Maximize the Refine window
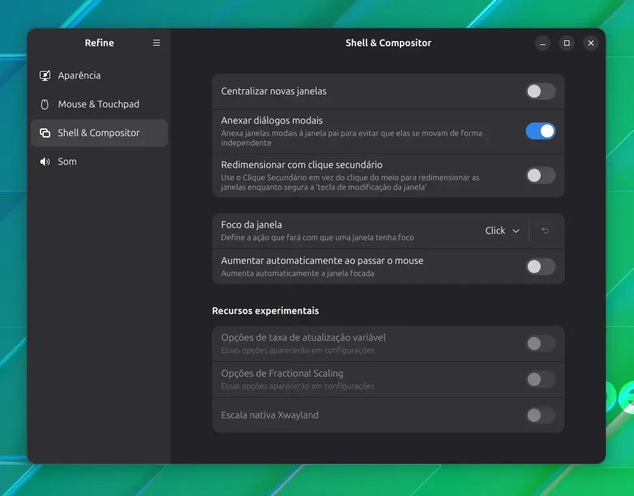This screenshot has height=496, width=634. (567, 43)
